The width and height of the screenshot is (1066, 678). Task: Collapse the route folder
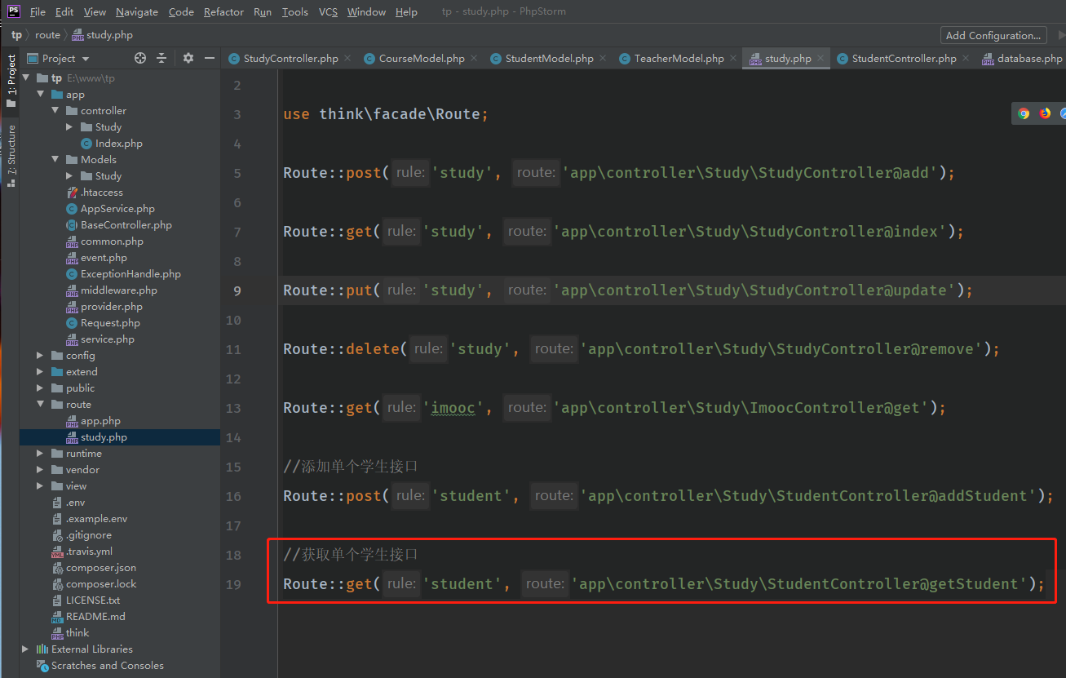coord(41,405)
